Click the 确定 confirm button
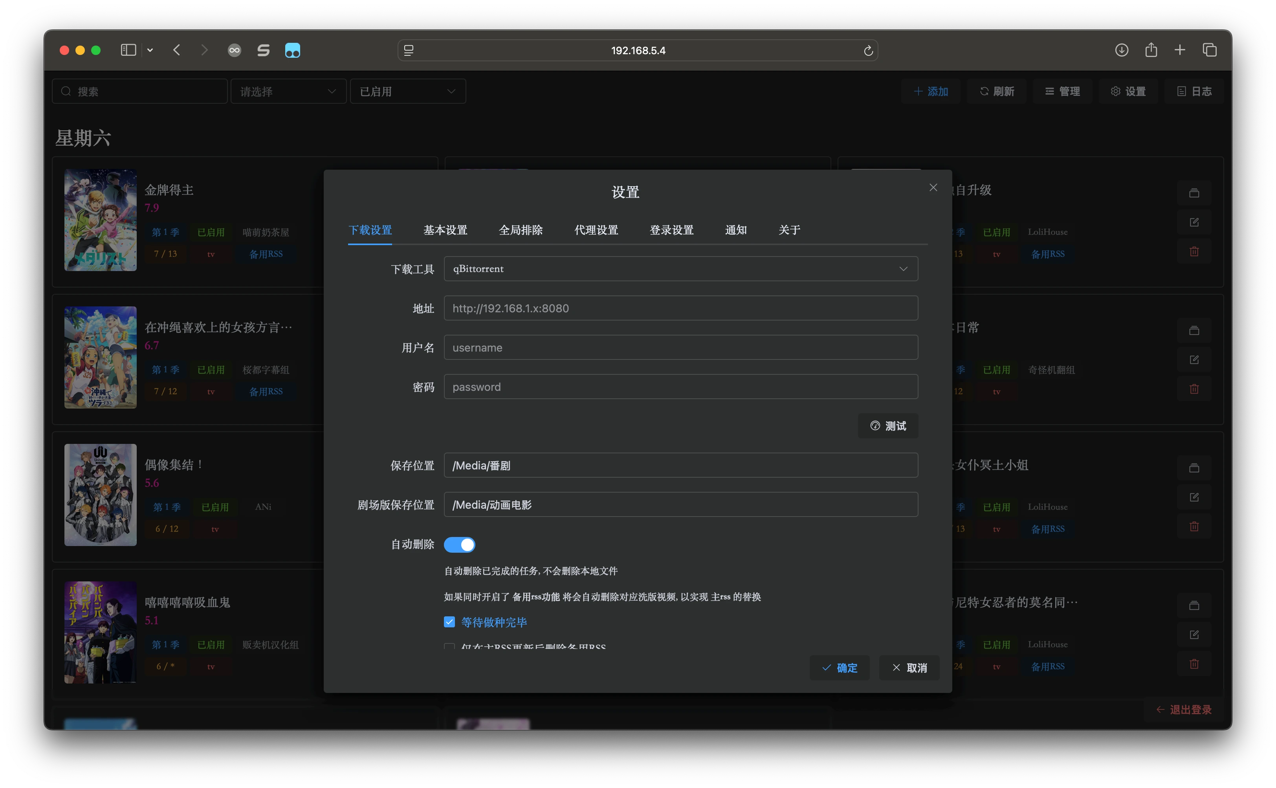Image resolution: width=1276 pixels, height=788 pixels. 840,668
